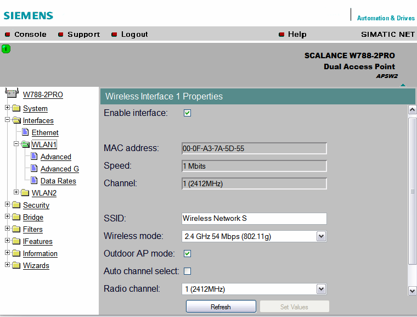Click the MAC address field
417x317 pixels.
(254, 148)
